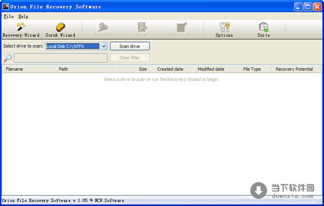
Task: Click the status bar version text
Action: [x=63, y=201]
